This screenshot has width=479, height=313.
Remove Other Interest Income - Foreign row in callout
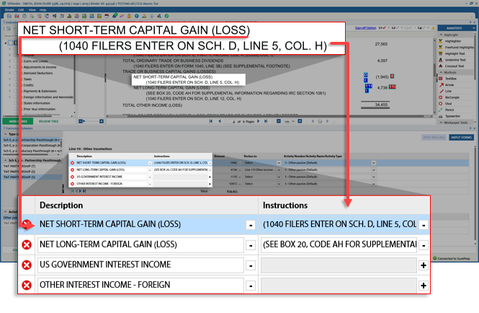[27, 285]
